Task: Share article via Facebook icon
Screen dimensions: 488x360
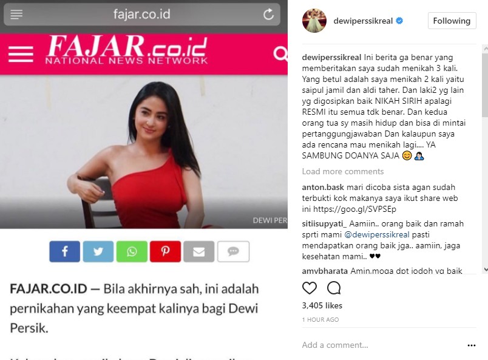Action: pos(65,251)
